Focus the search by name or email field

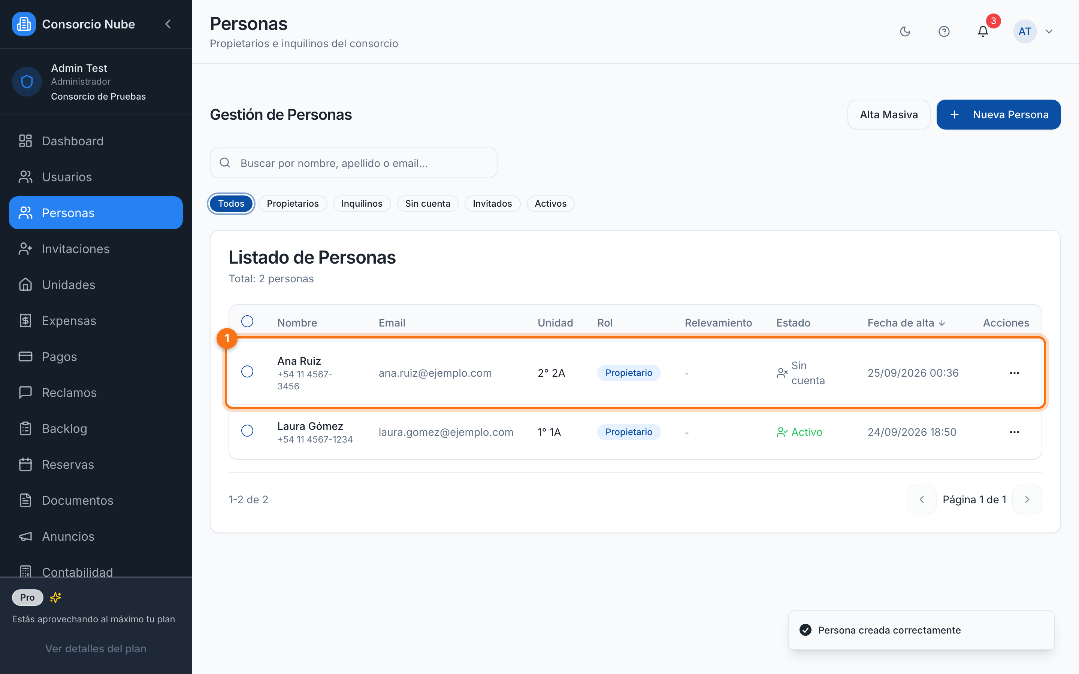pos(354,163)
